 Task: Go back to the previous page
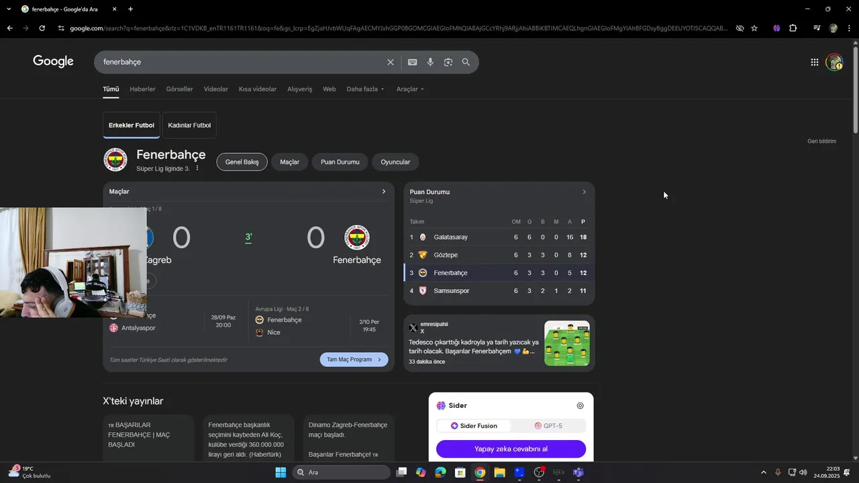click(9, 28)
